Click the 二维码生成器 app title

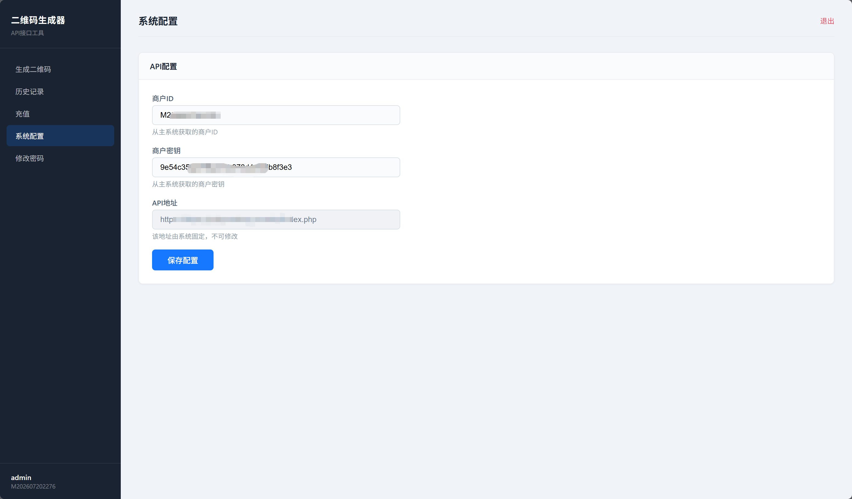38,20
